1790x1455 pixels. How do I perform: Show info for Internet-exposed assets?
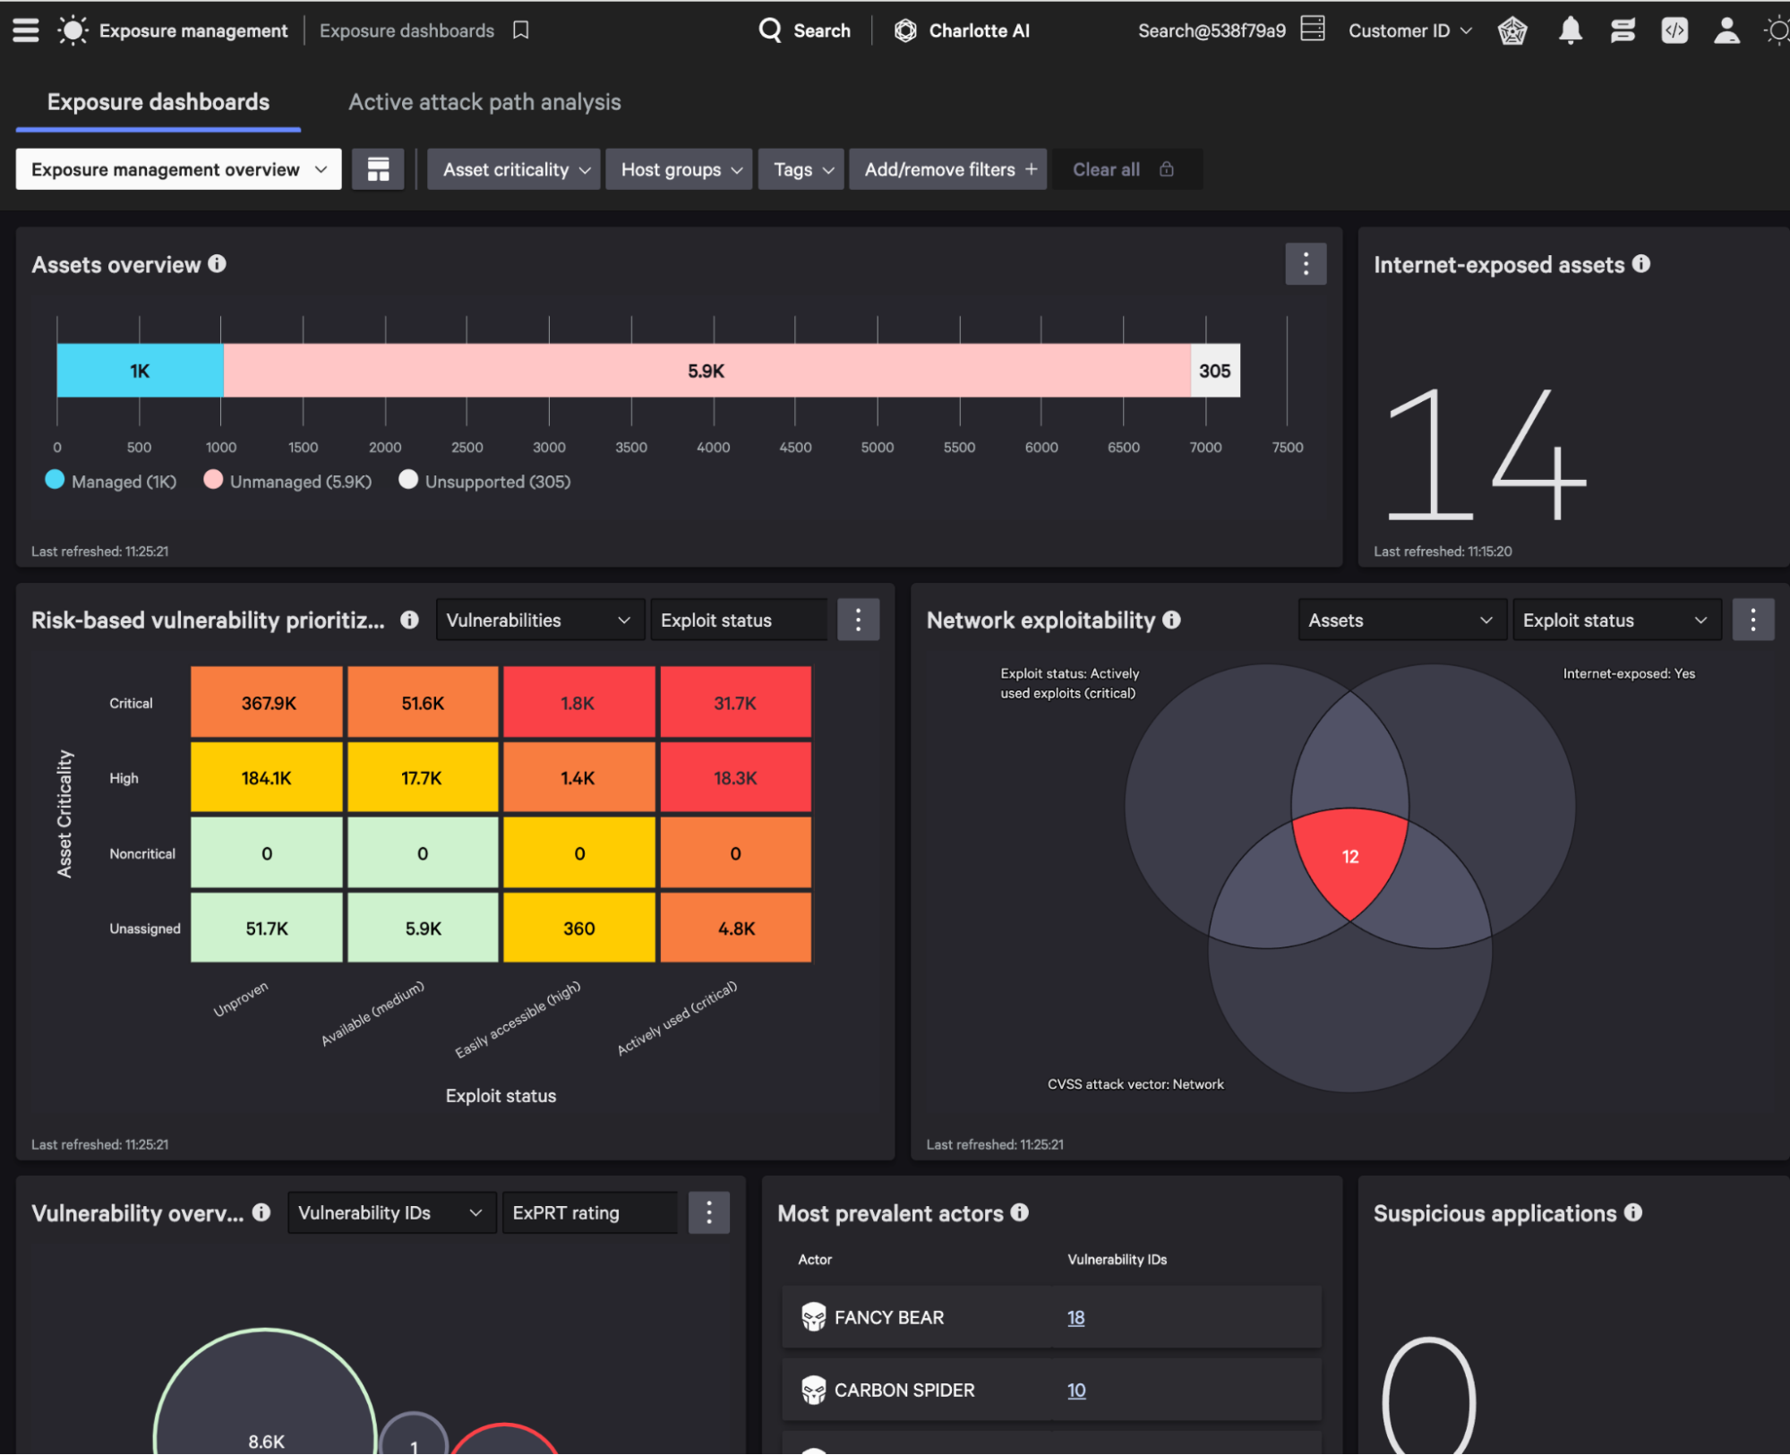1640,263
